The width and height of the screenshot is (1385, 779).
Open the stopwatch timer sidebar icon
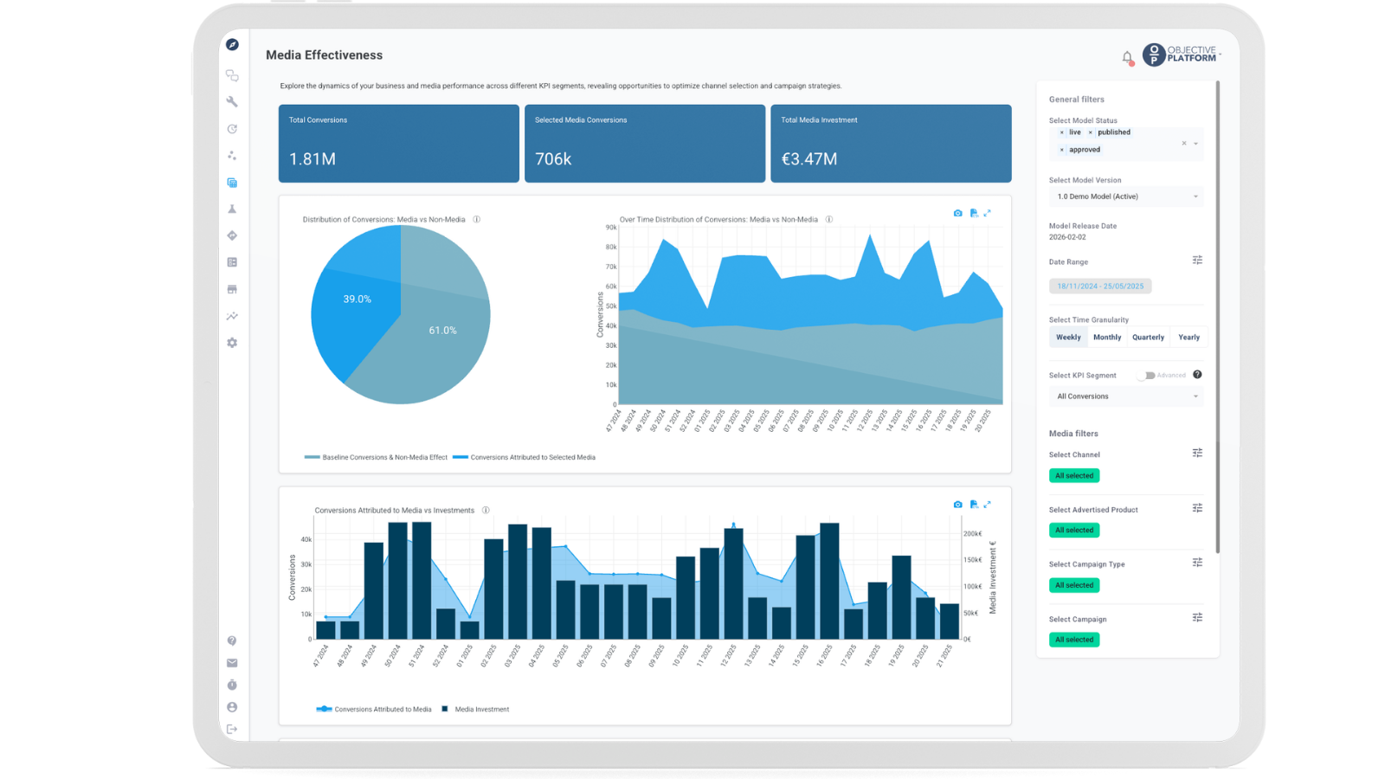pyautogui.click(x=232, y=685)
